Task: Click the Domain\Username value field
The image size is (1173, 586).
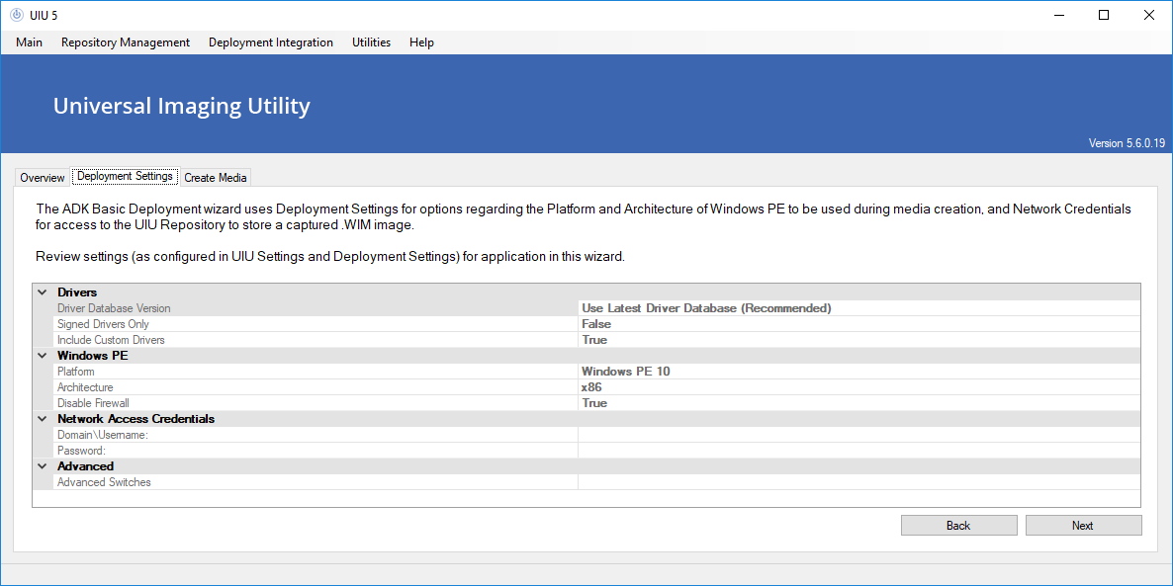Action: (x=857, y=435)
